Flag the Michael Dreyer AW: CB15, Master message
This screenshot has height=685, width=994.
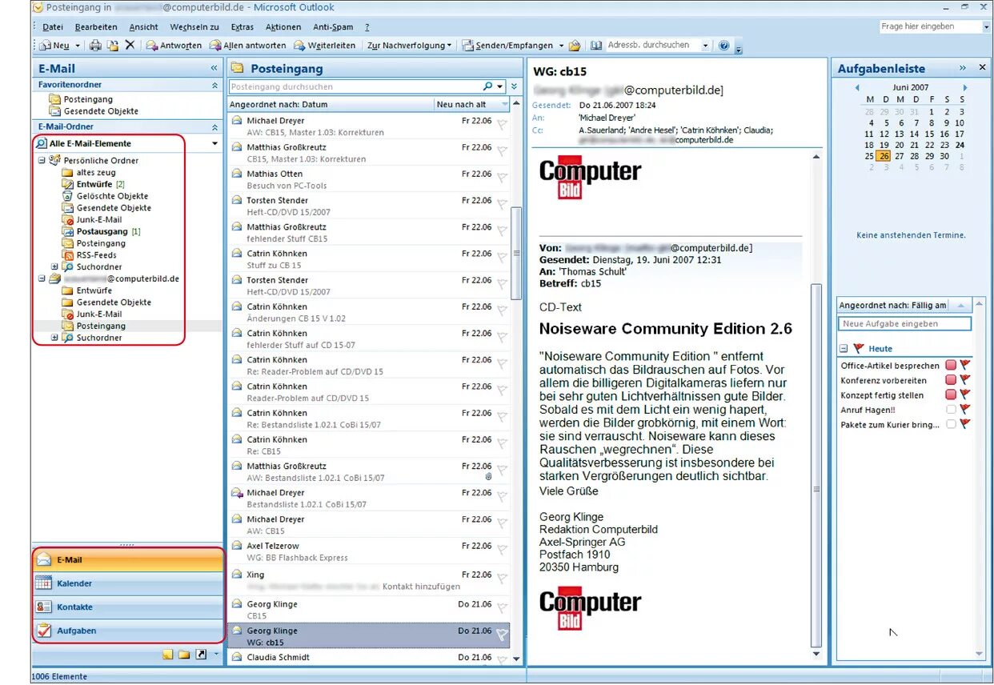[x=502, y=124]
